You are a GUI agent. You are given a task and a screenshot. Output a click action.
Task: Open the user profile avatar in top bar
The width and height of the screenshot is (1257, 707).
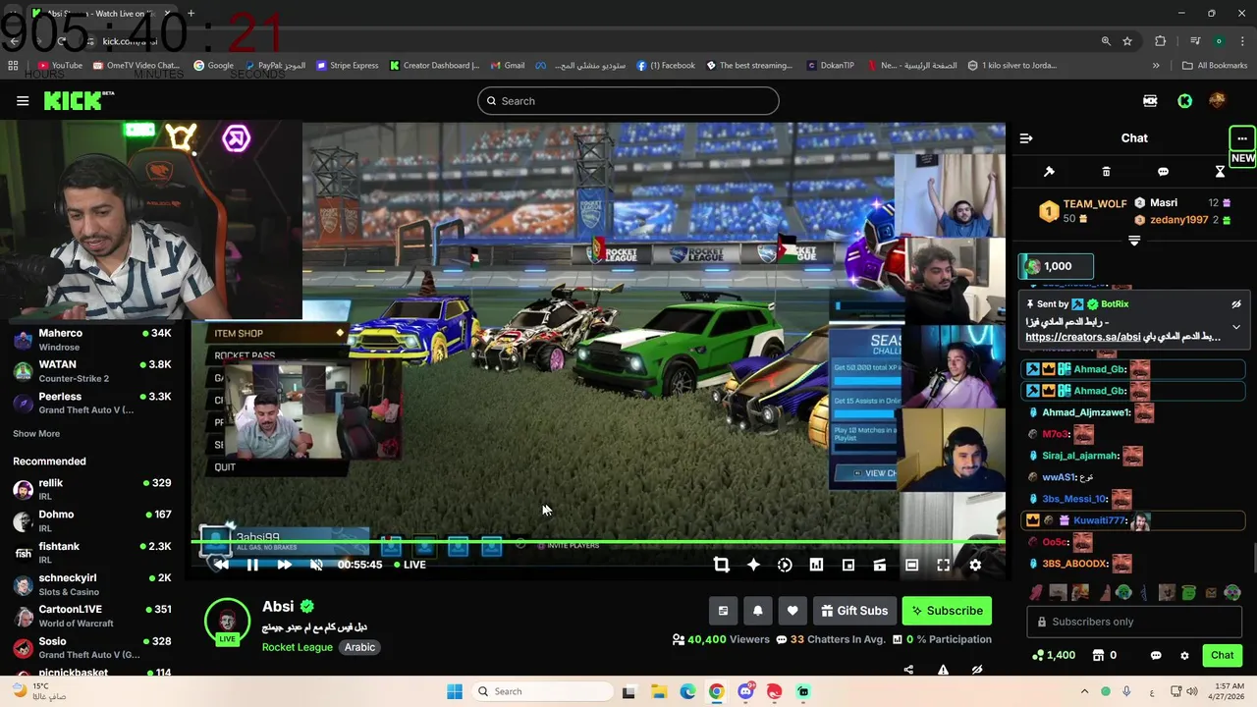pyautogui.click(x=1218, y=101)
